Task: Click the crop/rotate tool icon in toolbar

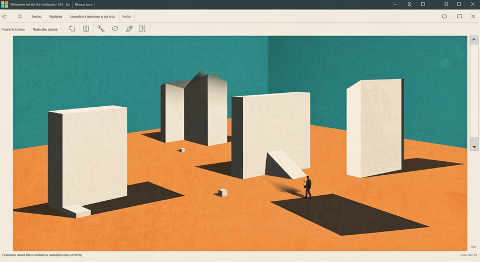Action: pos(72,29)
